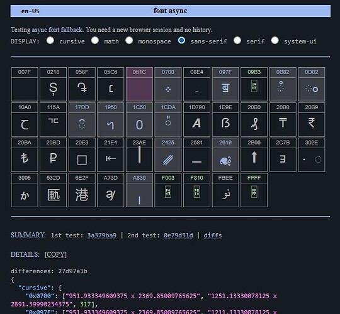Click the square keycap glyph 20E3
The width and height of the screenshot is (340, 314).
point(82,154)
